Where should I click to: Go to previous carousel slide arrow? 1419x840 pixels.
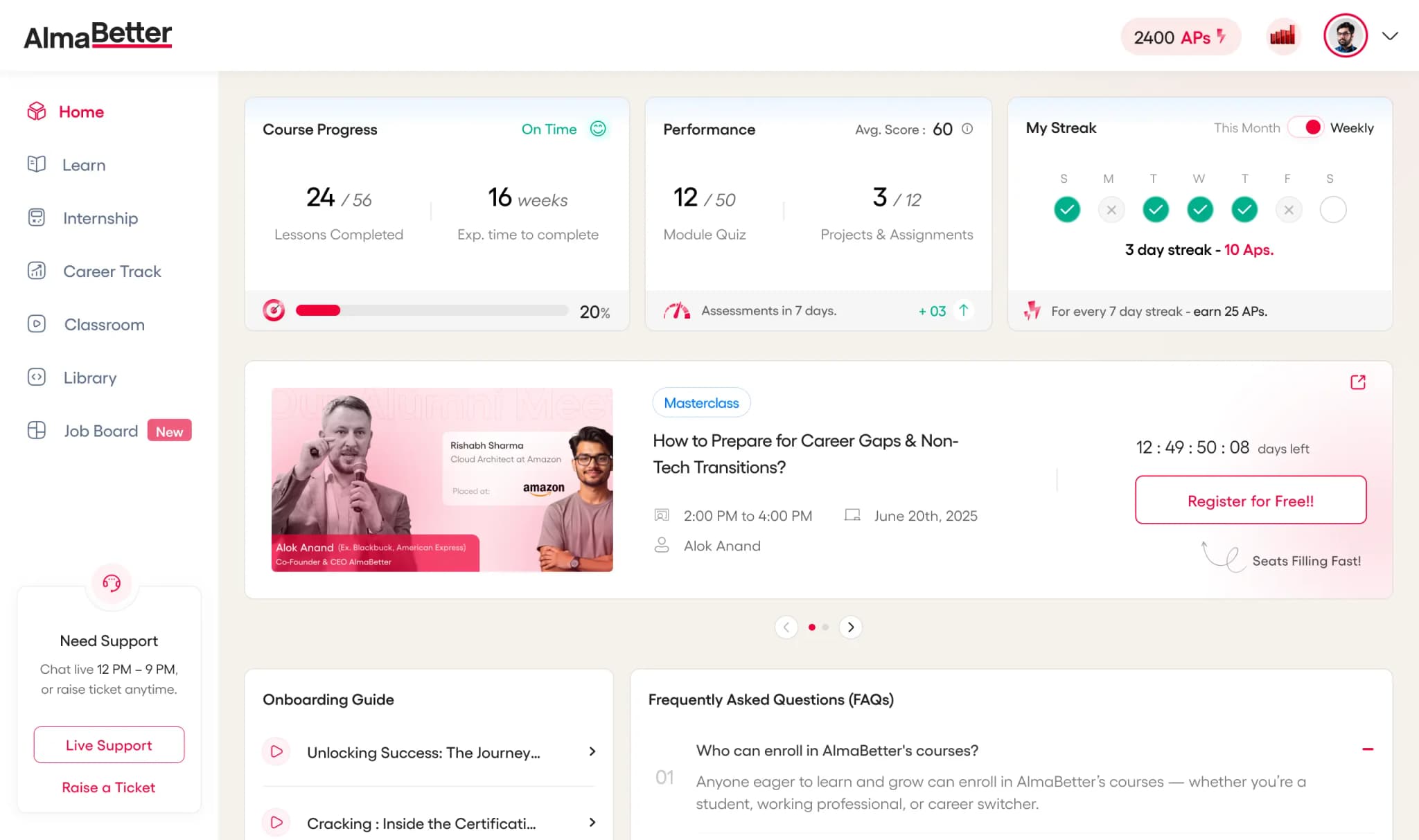[786, 627]
